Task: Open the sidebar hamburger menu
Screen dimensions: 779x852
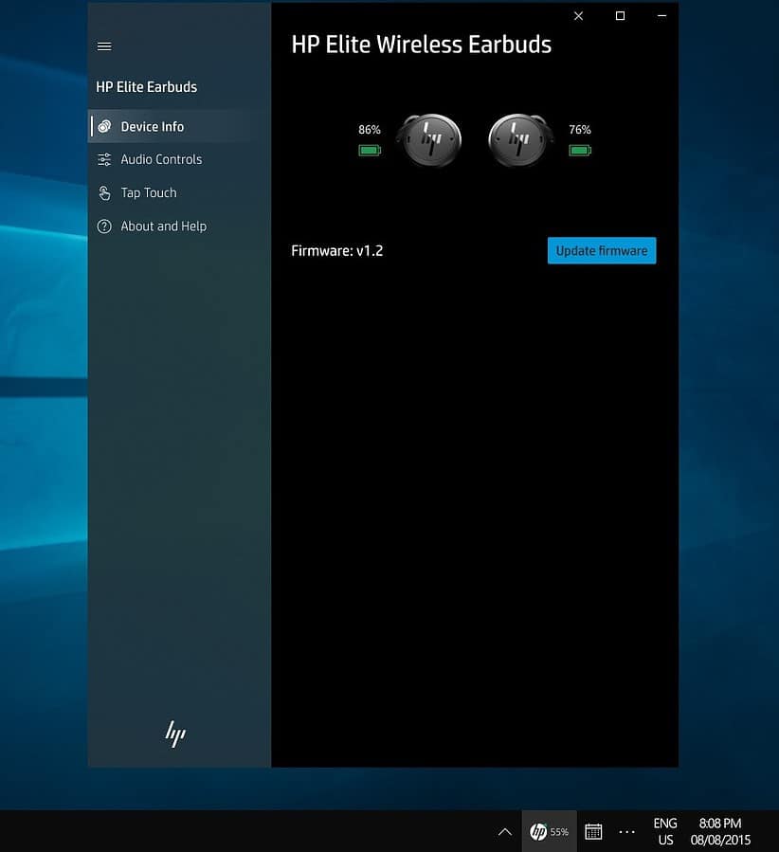Action: click(x=103, y=45)
